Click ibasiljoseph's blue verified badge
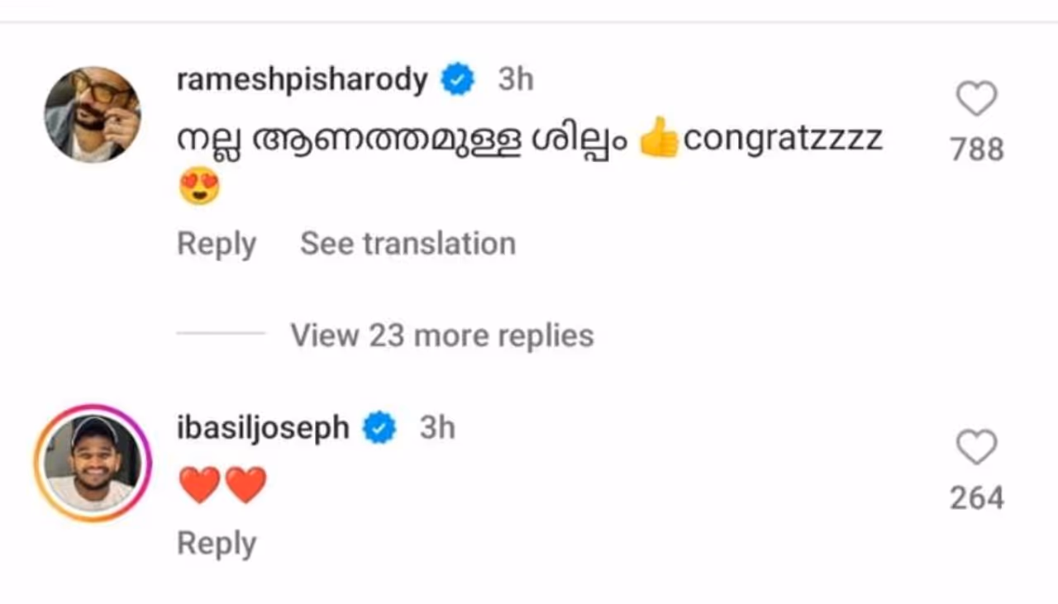Image resolution: width=1058 pixels, height=604 pixels. 379,429
